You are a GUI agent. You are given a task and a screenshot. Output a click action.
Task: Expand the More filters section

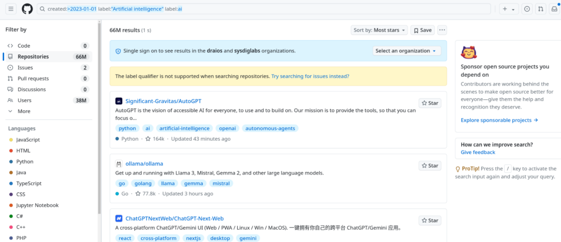[x=47, y=111]
